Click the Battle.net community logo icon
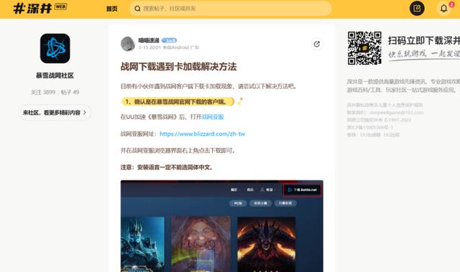460x272 pixels. (x=55, y=48)
